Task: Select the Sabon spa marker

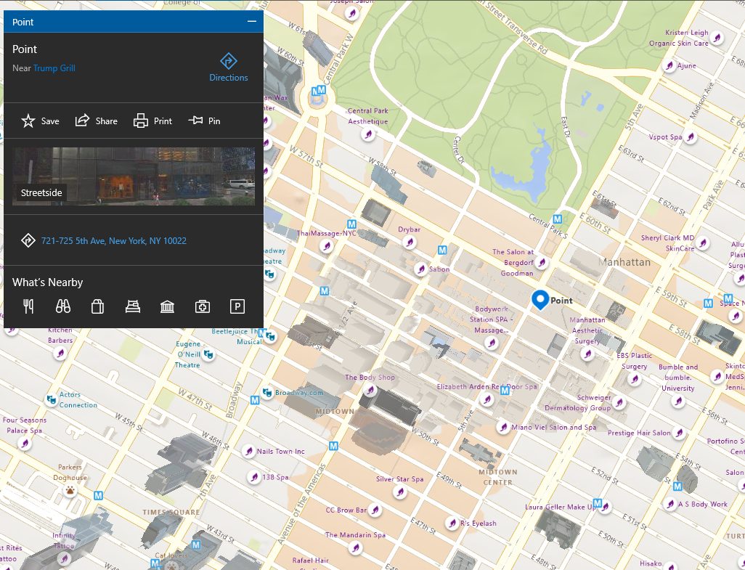Action: pos(420,269)
